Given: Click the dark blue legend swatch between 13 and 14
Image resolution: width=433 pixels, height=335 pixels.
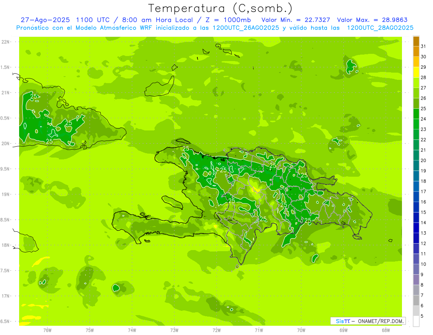Looking at the screenshot, I should (416, 228).
